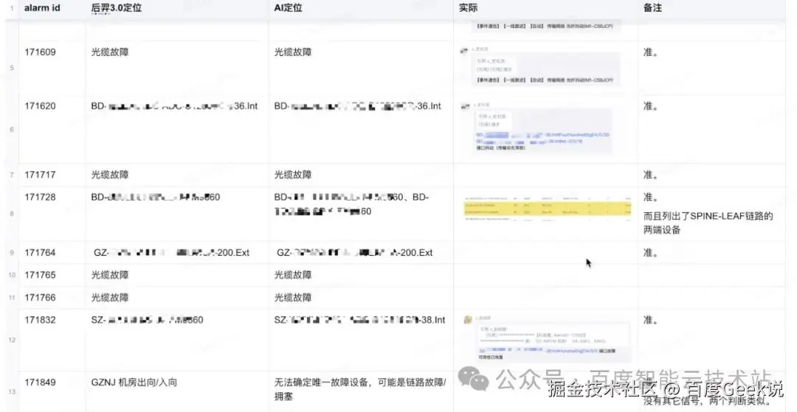Select 光缆故障 in AI定位 for 171766
This screenshot has height=412, width=797.
(293, 297)
